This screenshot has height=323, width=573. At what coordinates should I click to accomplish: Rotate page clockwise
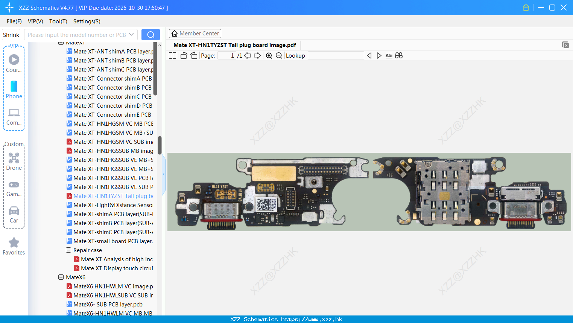click(x=194, y=55)
